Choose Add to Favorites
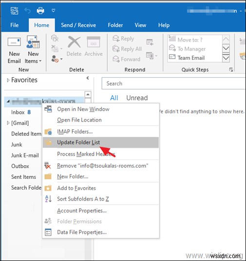Screen dimensions: 246x261 click(101, 188)
